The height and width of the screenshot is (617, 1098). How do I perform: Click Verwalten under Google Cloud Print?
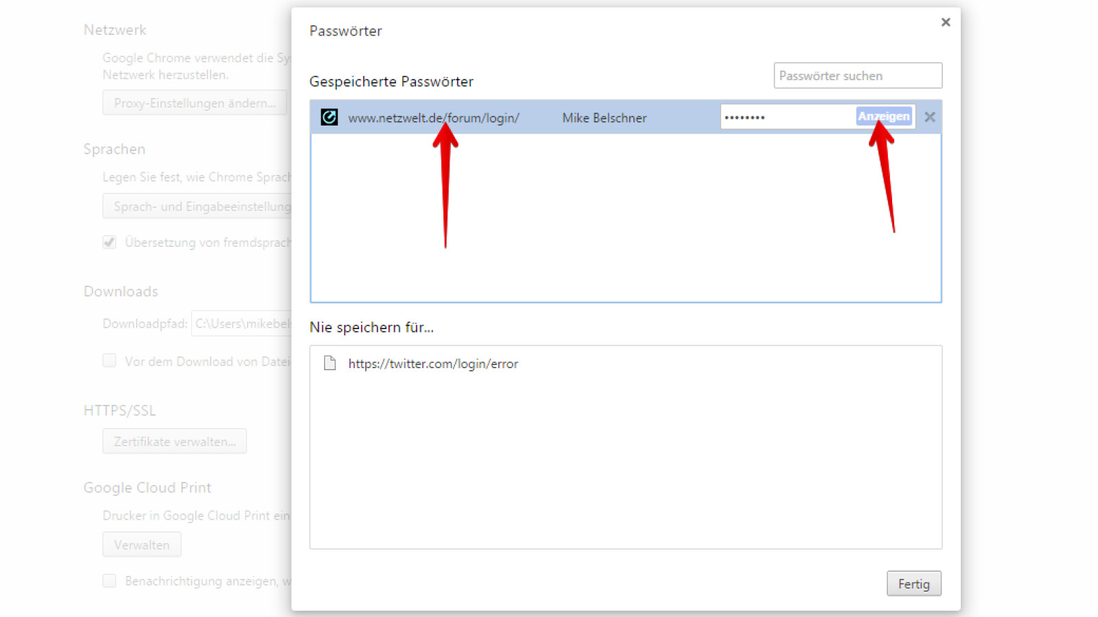(141, 544)
